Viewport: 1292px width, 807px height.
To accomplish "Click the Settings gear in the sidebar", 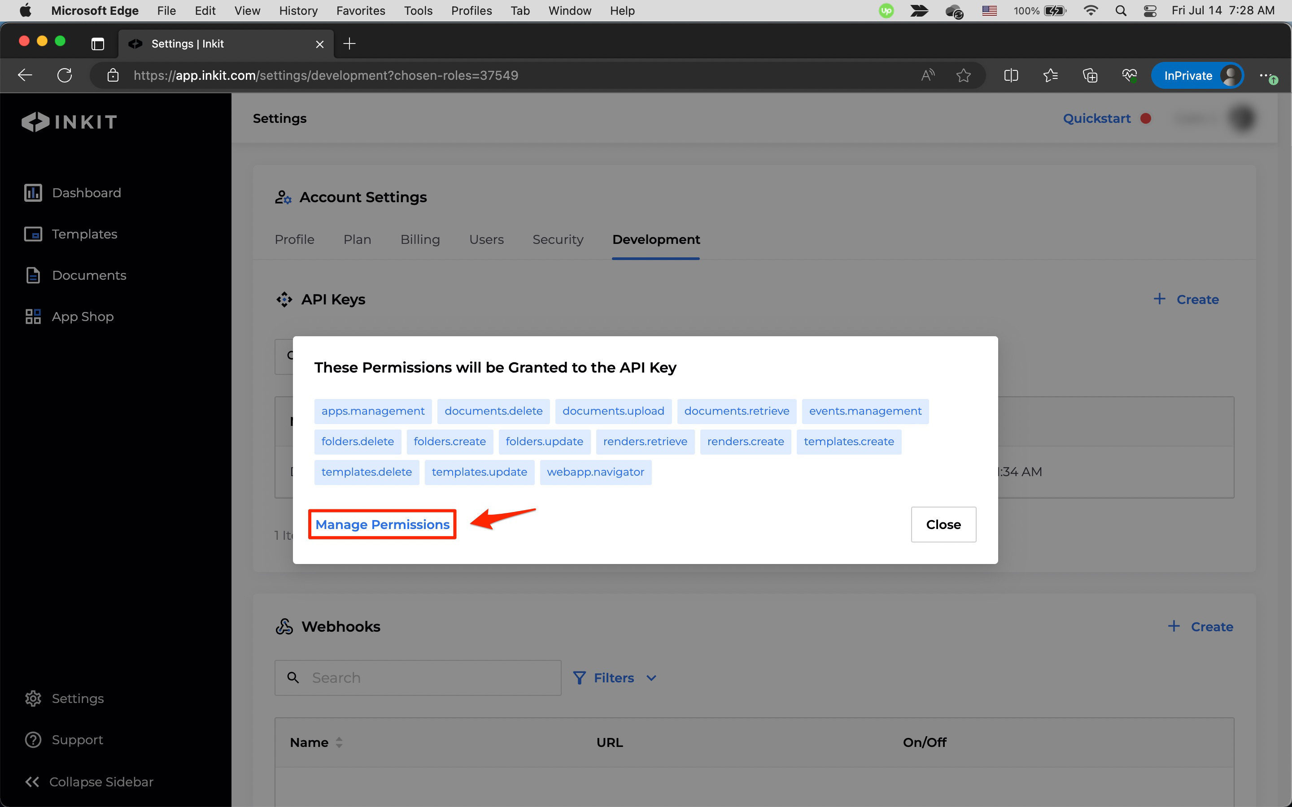I will click(33, 698).
